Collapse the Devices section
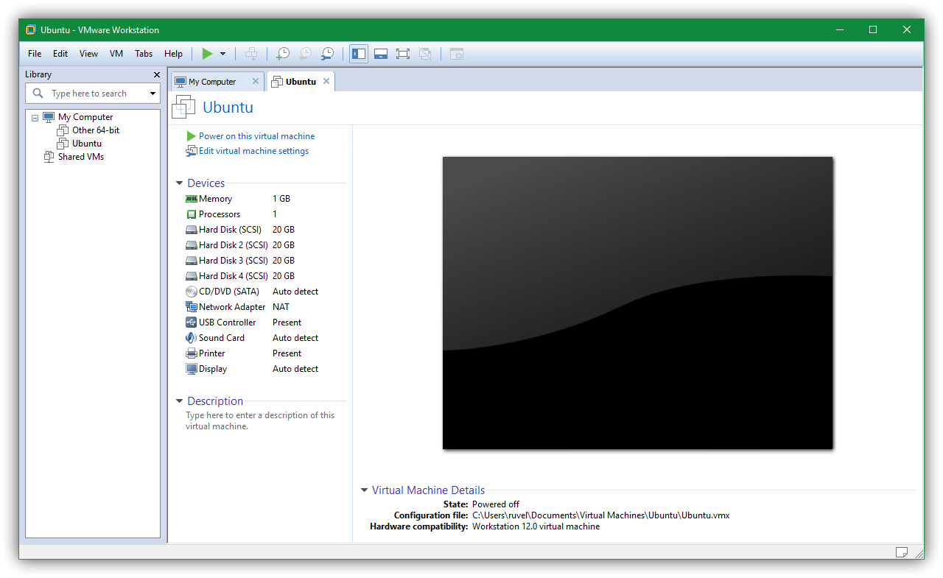This screenshot has height=578, width=943. (179, 183)
